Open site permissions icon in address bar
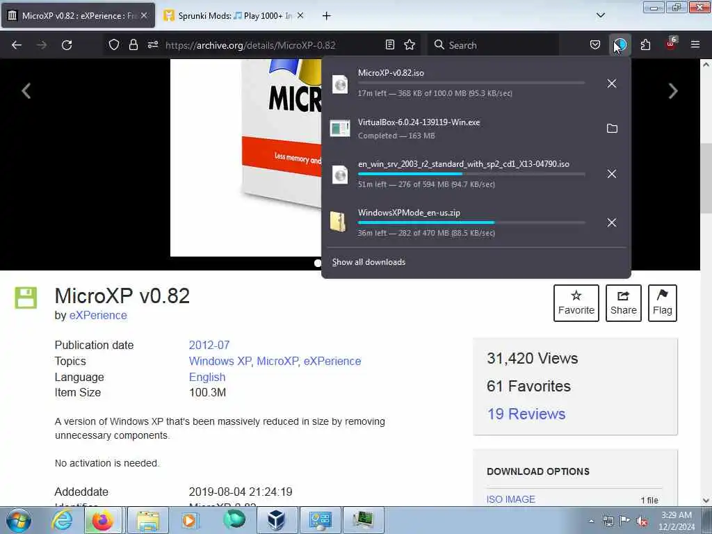 (x=152, y=44)
